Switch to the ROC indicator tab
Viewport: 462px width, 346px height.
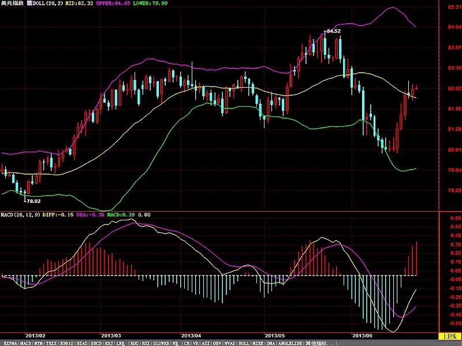(133, 343)
